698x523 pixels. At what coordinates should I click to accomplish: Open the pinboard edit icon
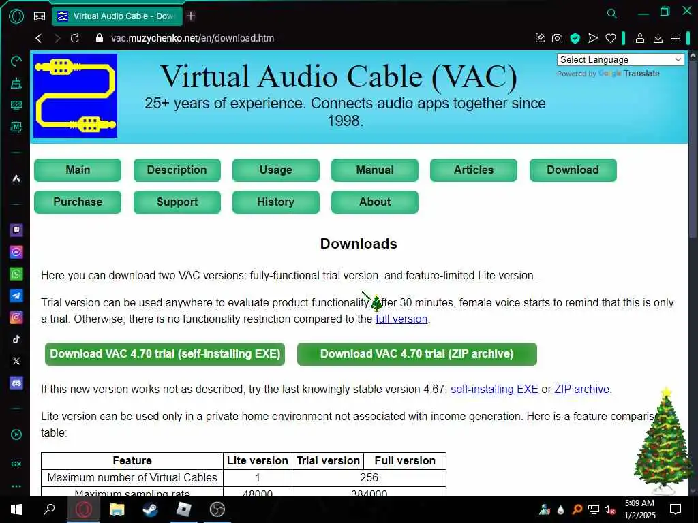click(x=540, y=38)
